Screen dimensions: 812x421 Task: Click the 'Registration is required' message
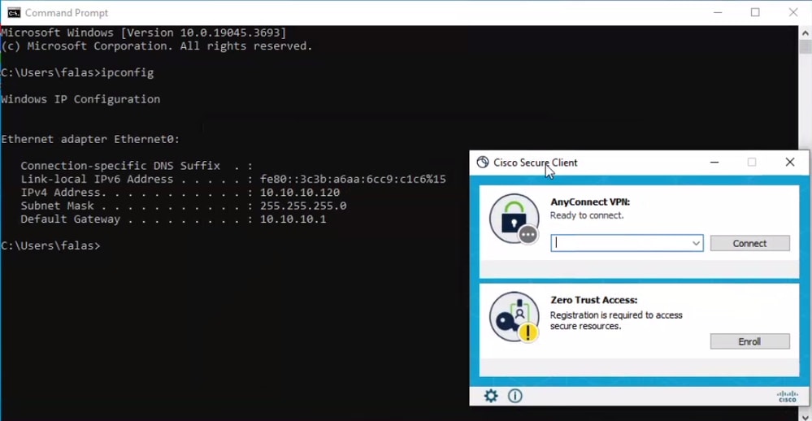(616, 320)
